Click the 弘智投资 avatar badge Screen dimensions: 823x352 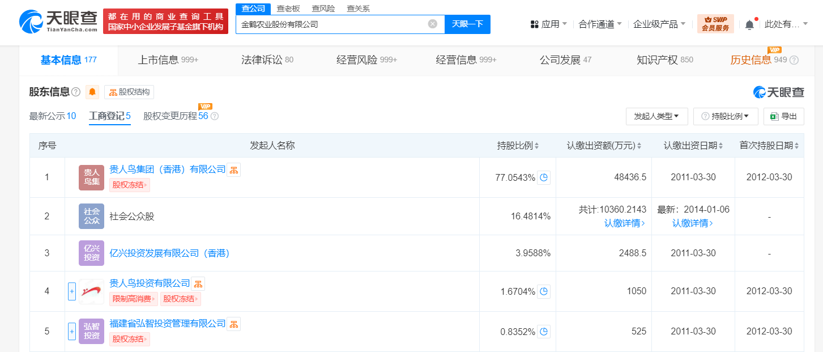click(x=92, y=332)
